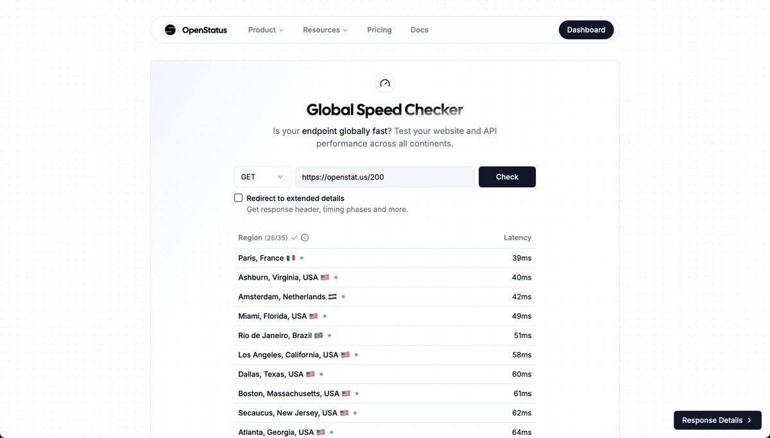This screenshot has width=770, height=438.
Task: Click the Netherlands flag icon
Action: coord(332,297)
